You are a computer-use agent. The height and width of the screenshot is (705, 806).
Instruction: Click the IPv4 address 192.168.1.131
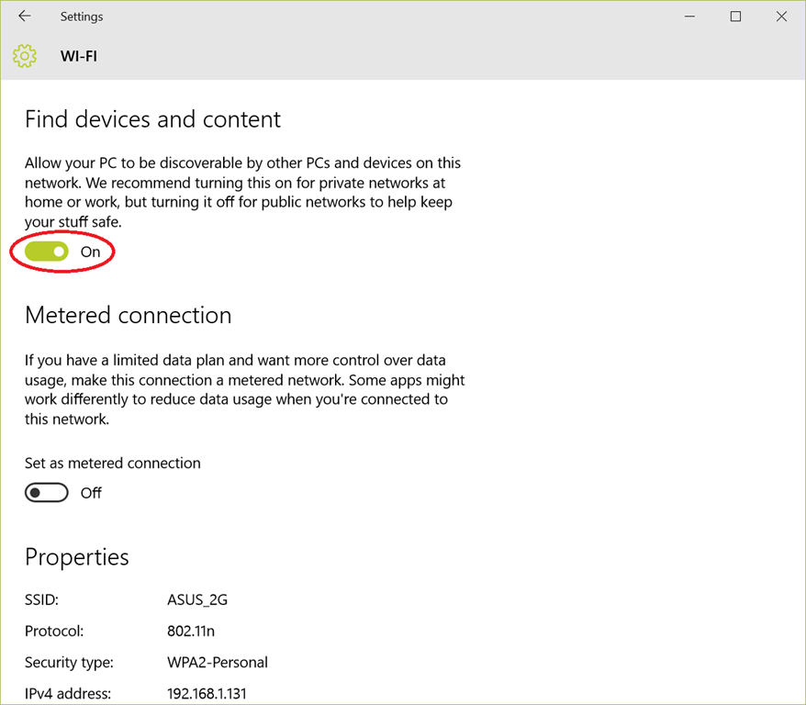click(207, 693)
